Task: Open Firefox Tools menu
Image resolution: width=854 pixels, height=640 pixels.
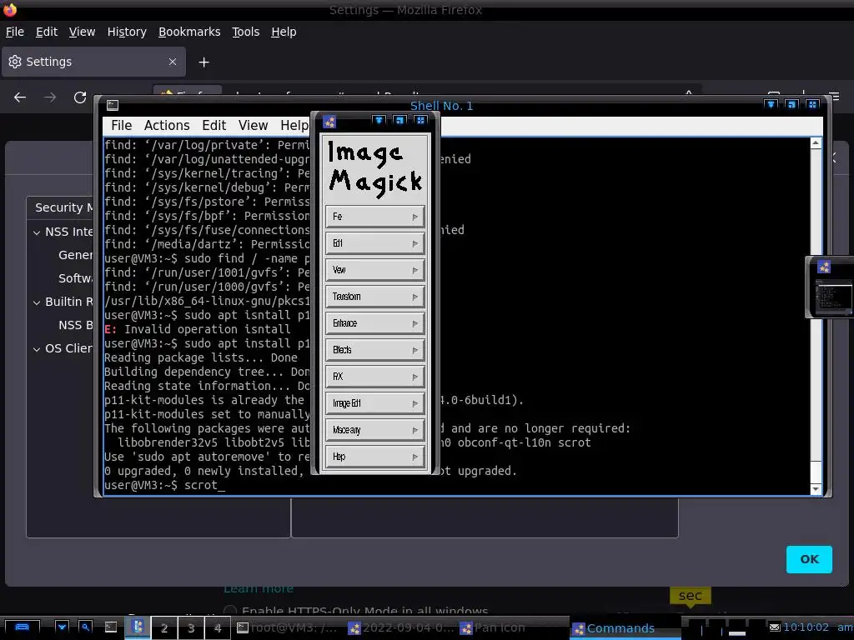Action: coord(246,32)
